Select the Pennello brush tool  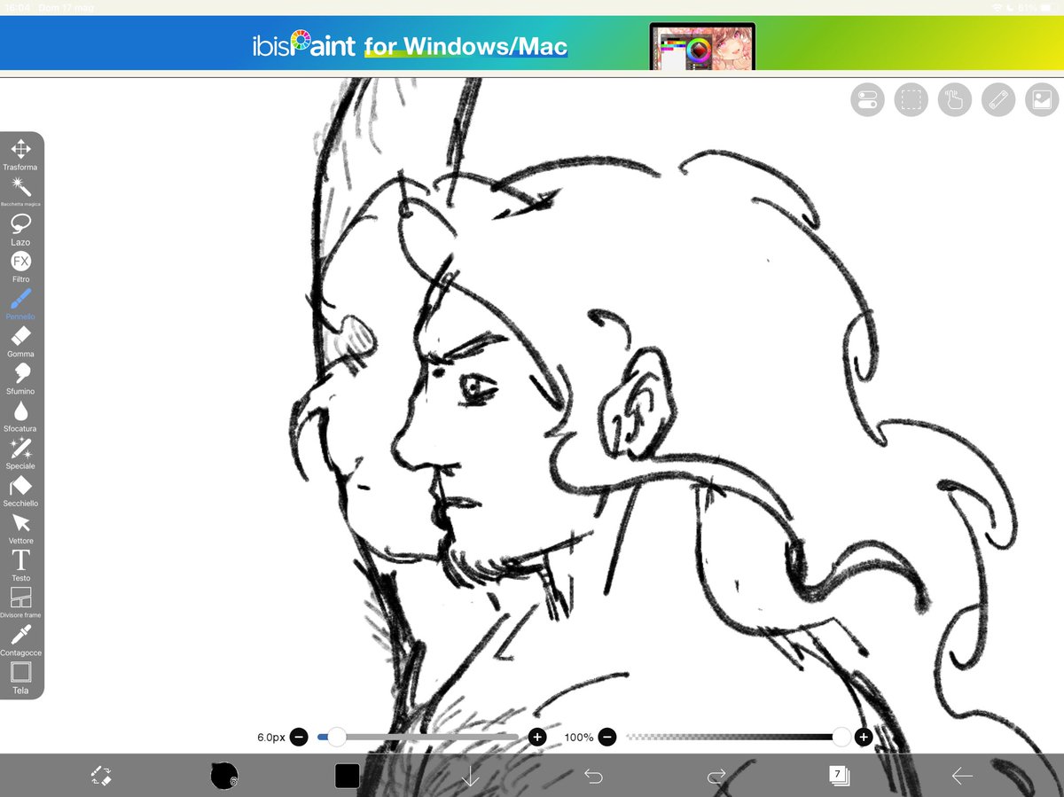20,304
